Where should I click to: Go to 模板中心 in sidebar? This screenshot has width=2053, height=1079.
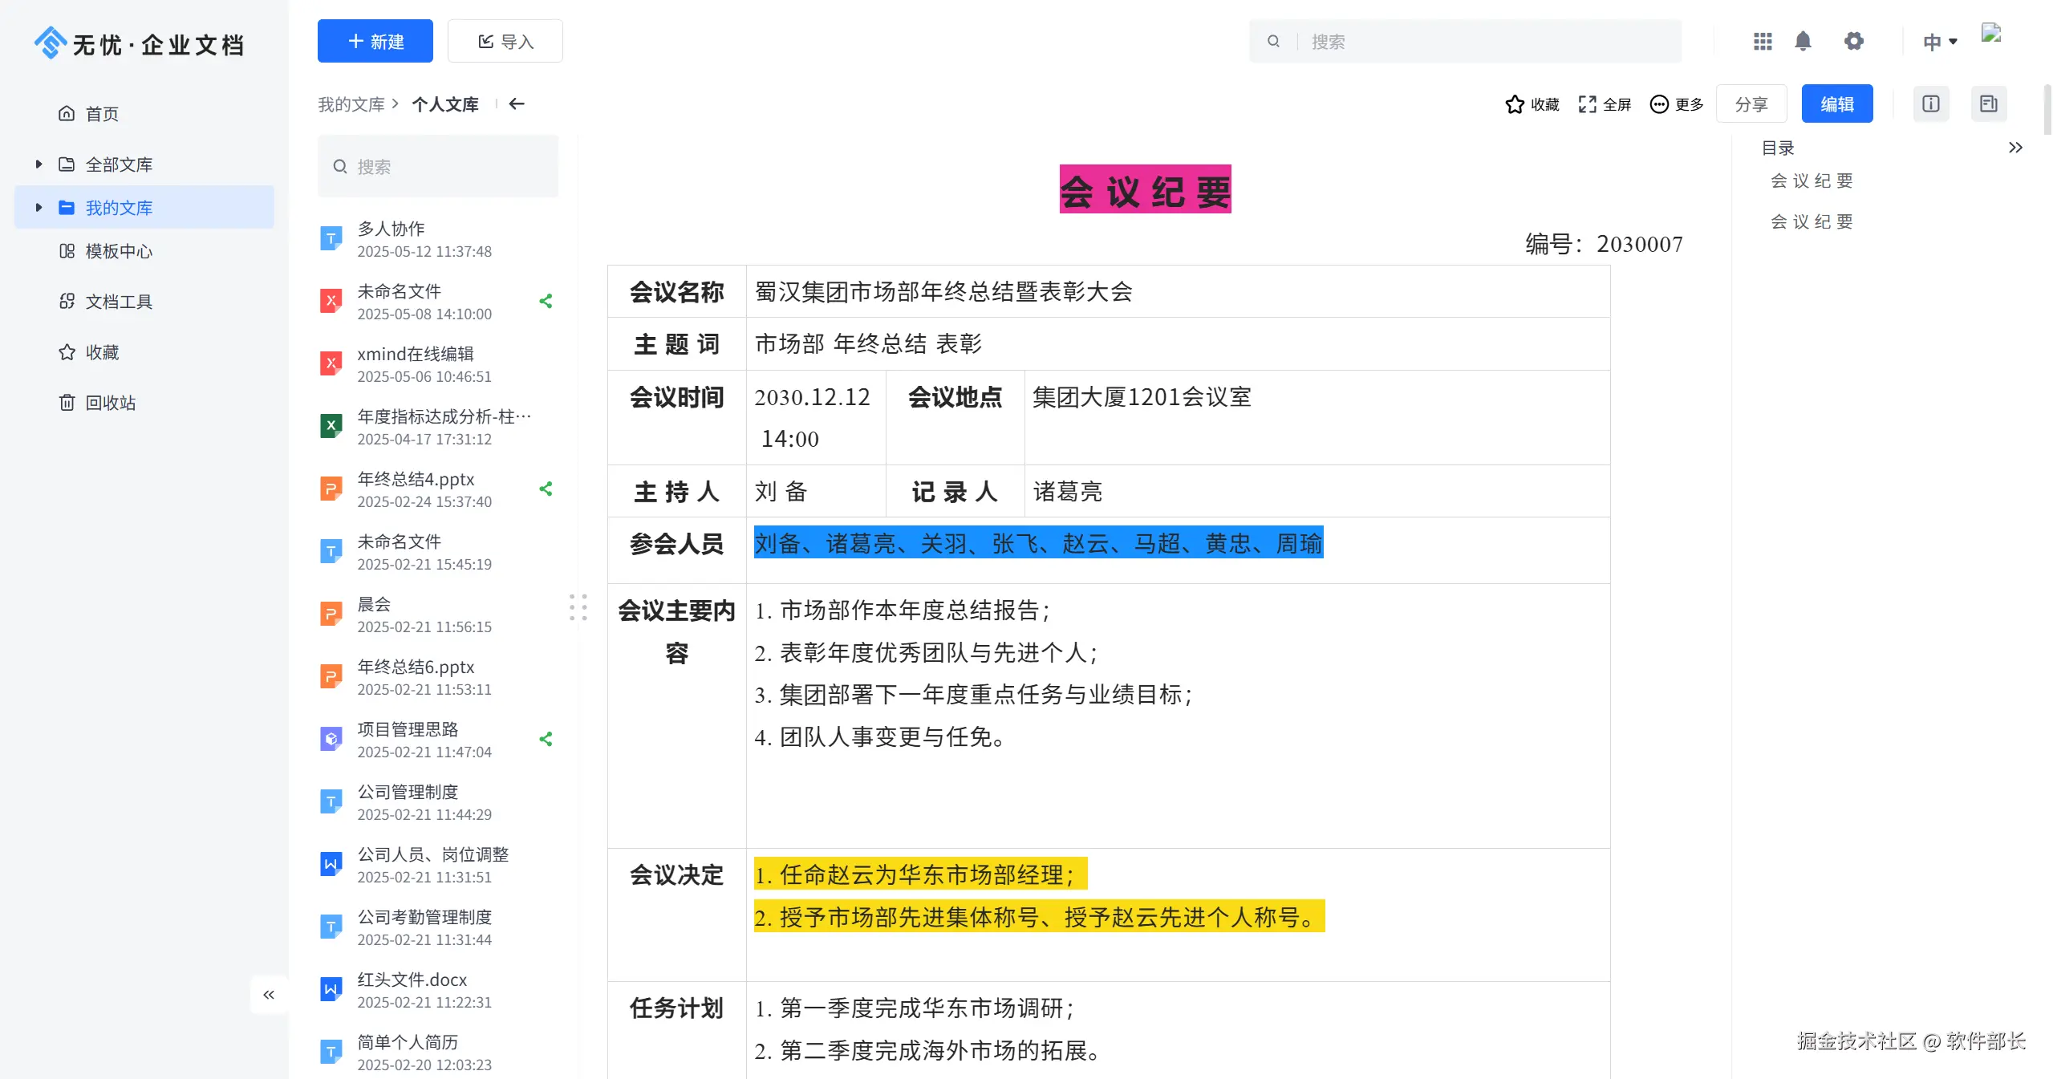(118, 251)
